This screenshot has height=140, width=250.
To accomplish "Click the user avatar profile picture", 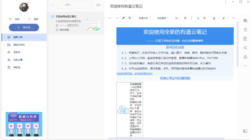I will tap(24, 7).
